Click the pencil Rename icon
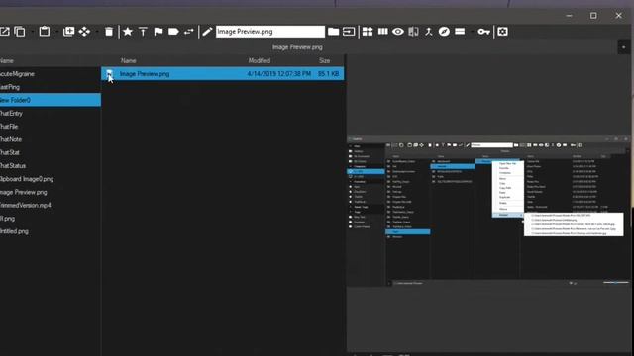The image size is (634, 356). (207, 32)
